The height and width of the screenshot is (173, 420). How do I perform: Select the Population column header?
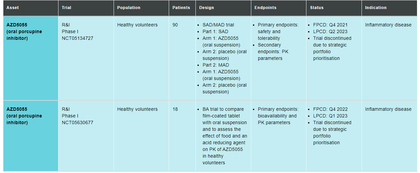pos(129,8)
